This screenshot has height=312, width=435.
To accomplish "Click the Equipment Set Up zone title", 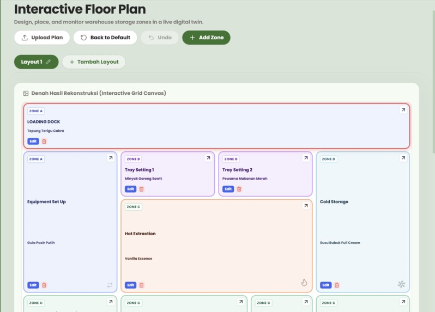I will (47, 201).
